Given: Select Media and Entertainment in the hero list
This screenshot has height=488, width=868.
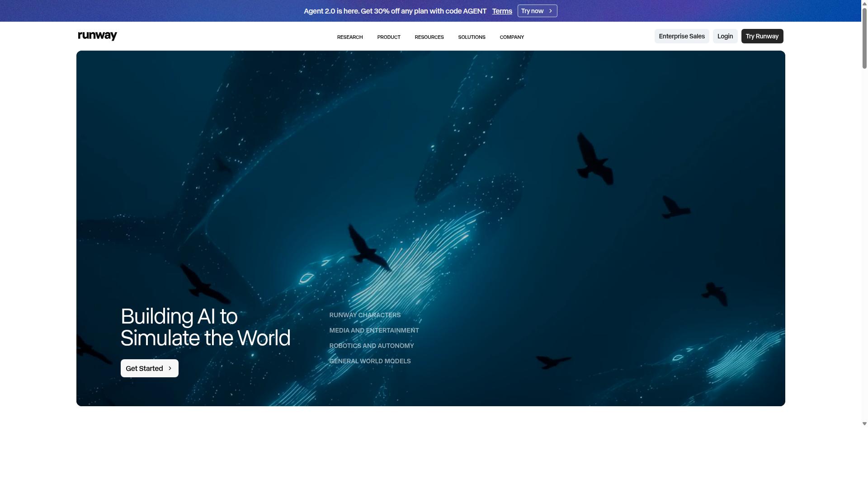Looking at the screenshot, I should click(374, 330).
